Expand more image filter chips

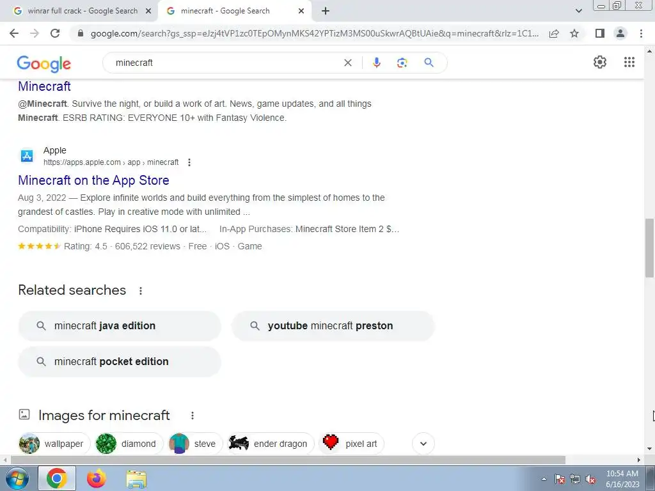(x=423, y=444)
